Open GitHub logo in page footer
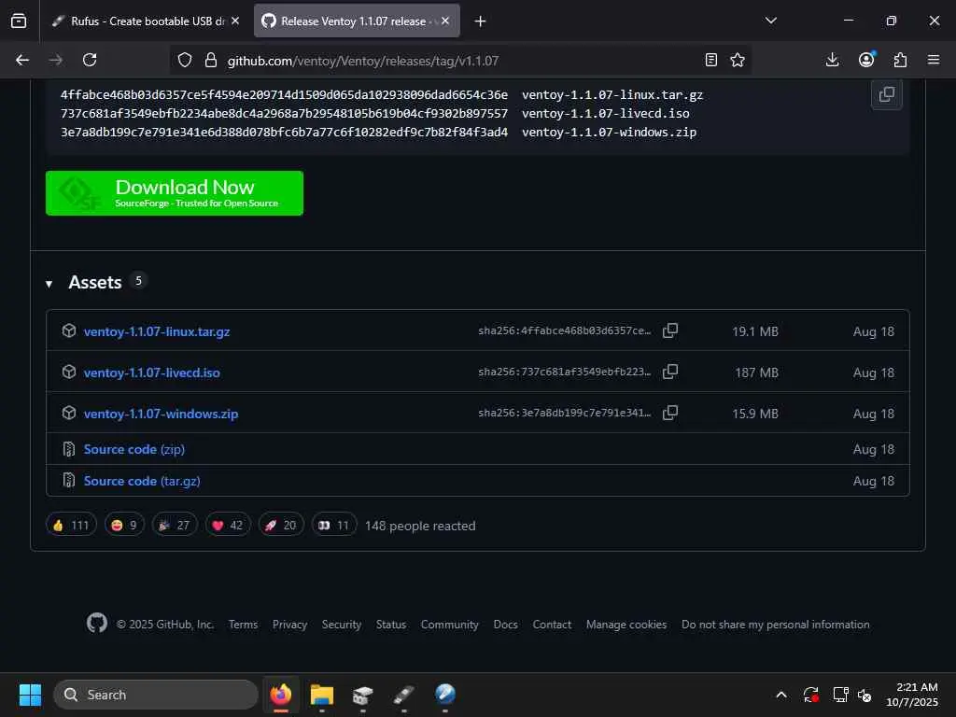Viewport: 956px width, 717px height. (97, 623)
